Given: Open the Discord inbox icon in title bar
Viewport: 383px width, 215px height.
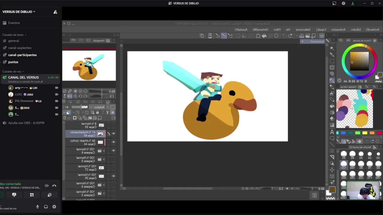Looking at the screenshot, I should click(334, 3).
